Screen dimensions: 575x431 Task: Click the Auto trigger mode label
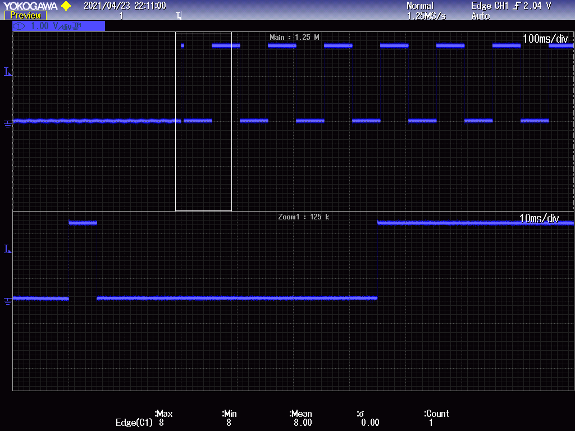481,16
